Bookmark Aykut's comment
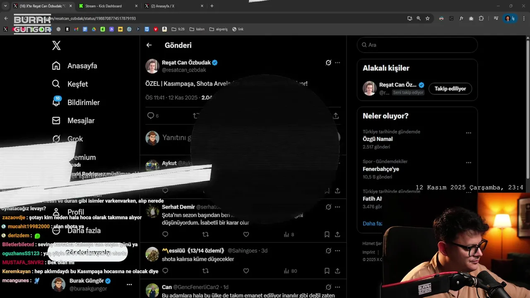530x298 pixels. click(327, 190)
